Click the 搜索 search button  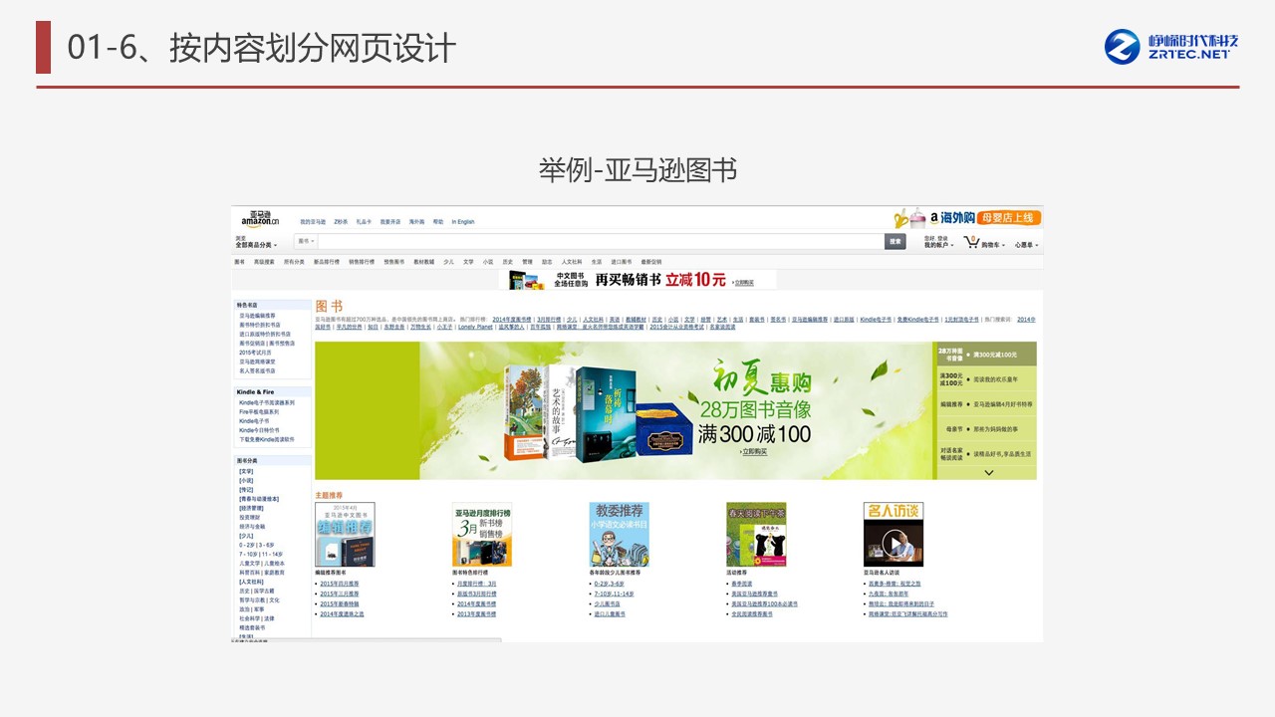[x=894, y=242]
